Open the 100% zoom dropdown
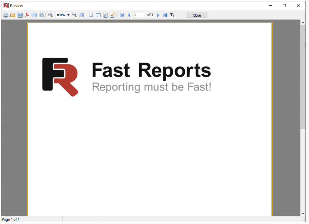This screenshot has width=309, height=224. (x=68, y=15)
